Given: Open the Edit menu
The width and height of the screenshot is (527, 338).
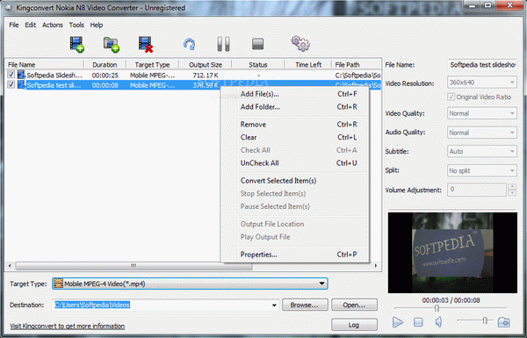Looking at the screenshot, I should 30,25.
